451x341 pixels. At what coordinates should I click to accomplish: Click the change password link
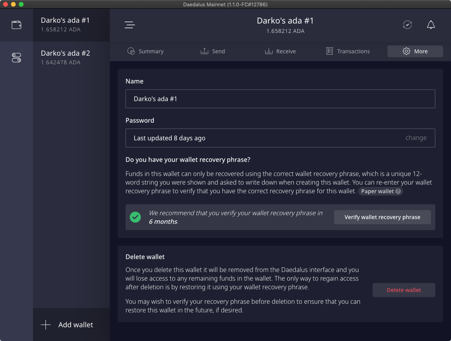(x=416, y=138)
